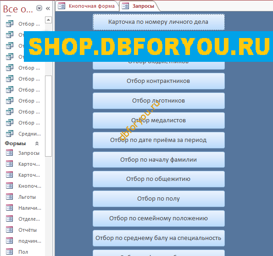Select the Отделе... form icon
This screenshot has width=273, height=256.
[x=9, y=219]
